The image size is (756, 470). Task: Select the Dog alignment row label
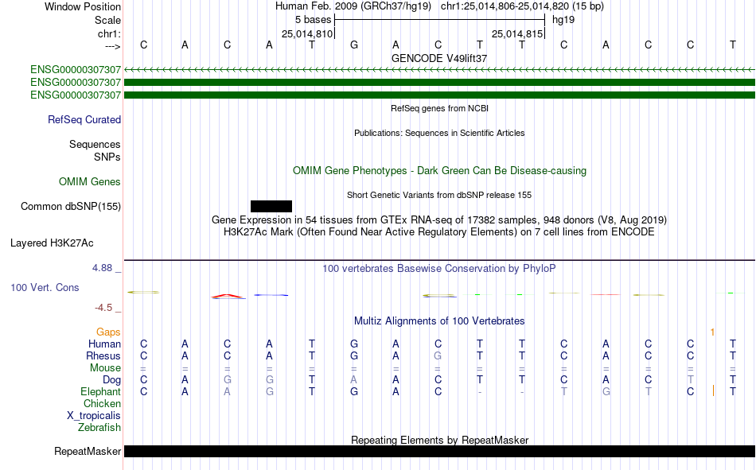(111, 380)
